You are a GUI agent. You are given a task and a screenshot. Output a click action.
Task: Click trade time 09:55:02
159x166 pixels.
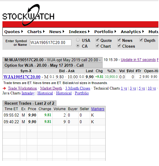tap(11, 115)
